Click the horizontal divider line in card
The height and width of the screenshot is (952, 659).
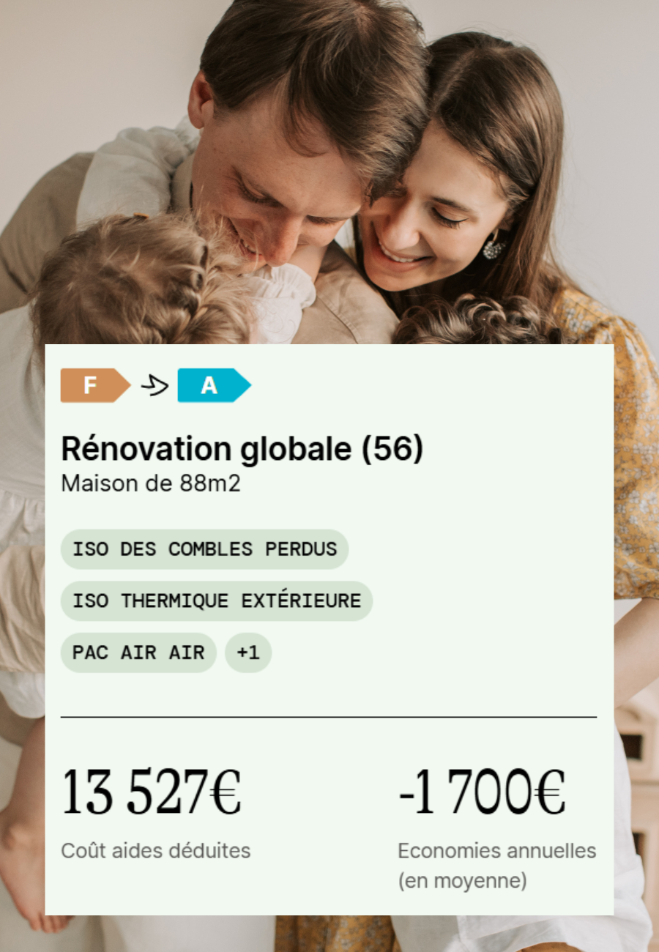[329, 717]
